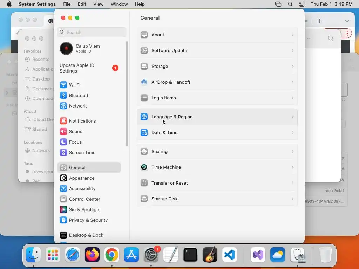359x269 pixels.
Task: Select the Notifications bell icon
Action: pos(63,121)
